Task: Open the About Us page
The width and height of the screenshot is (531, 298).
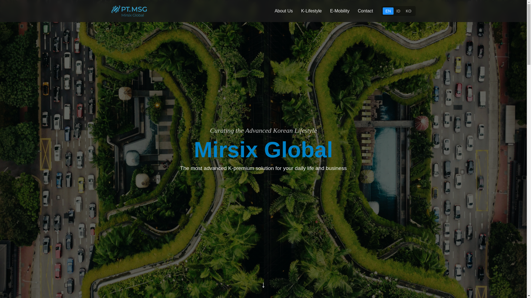Action: (283, 11)
